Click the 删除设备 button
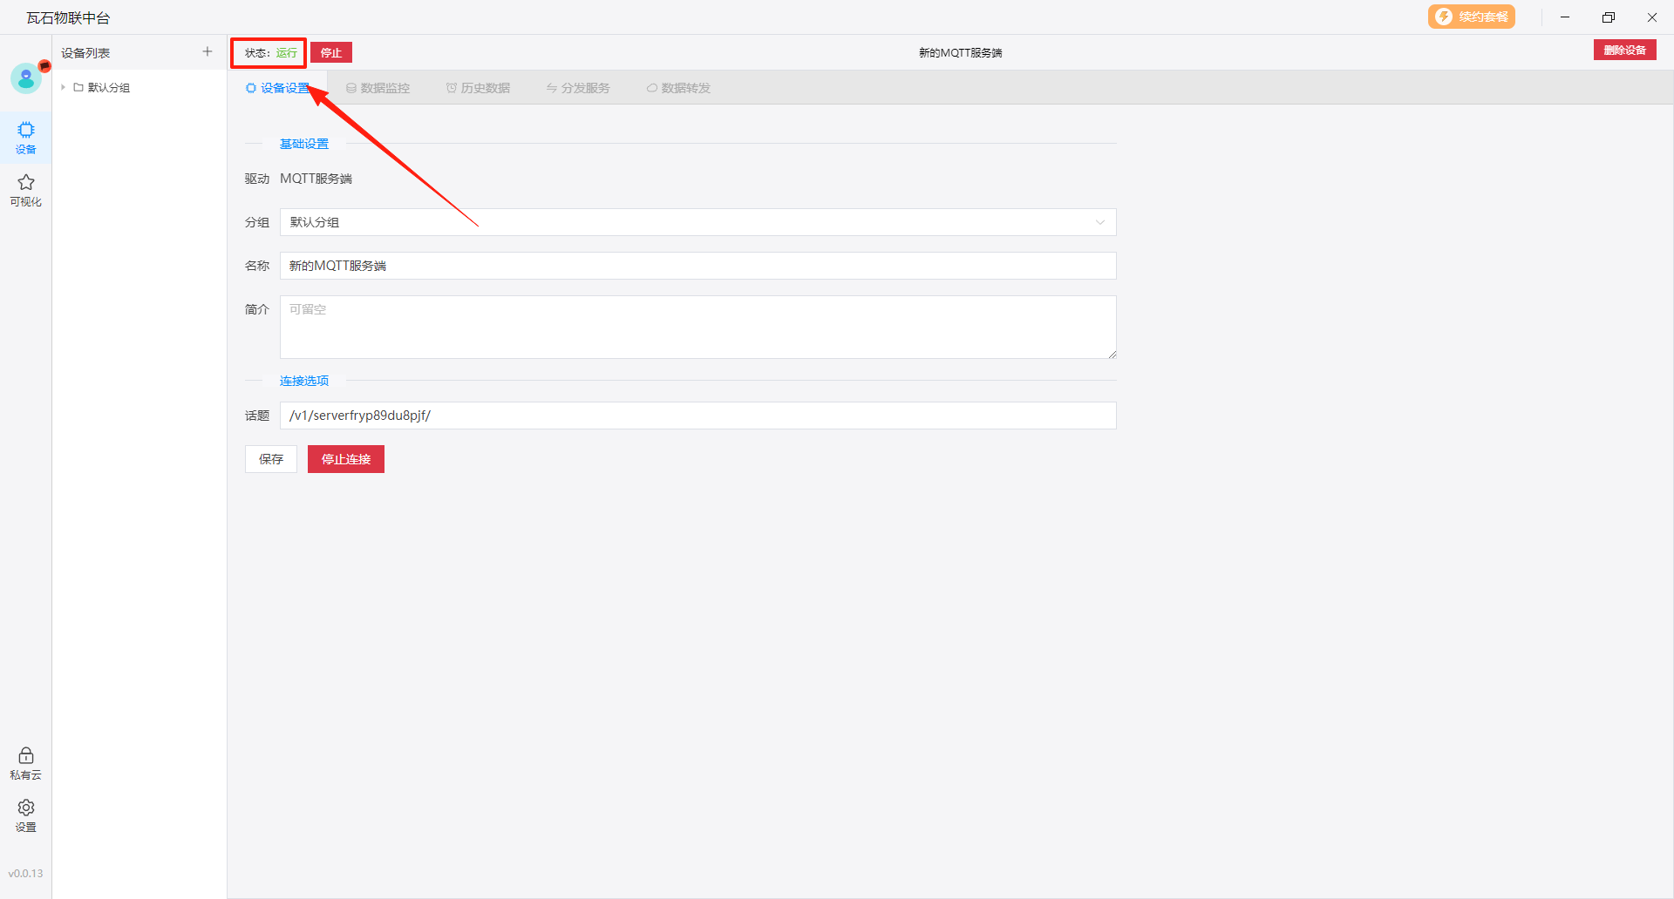Screen dimensions: 1674x899 tap(1624, 51)
